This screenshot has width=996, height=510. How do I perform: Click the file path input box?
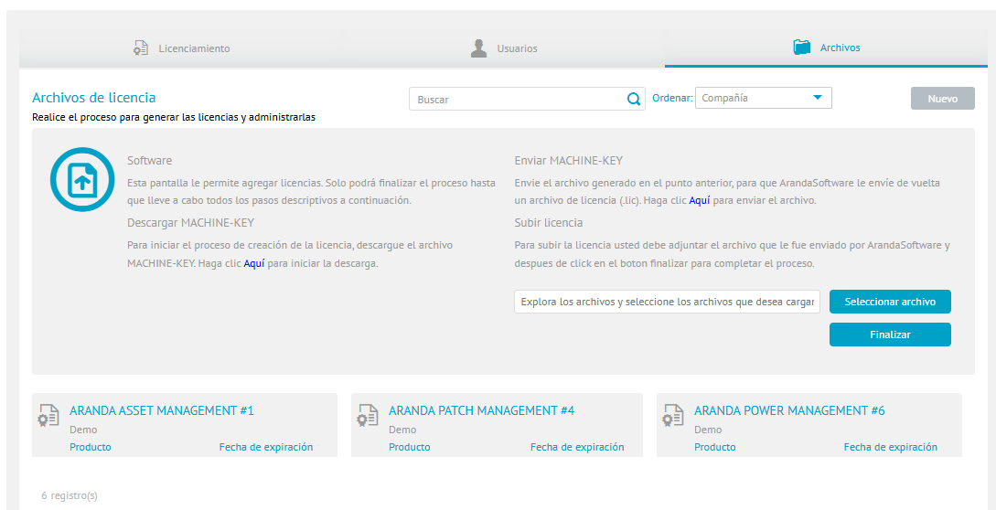667,303
